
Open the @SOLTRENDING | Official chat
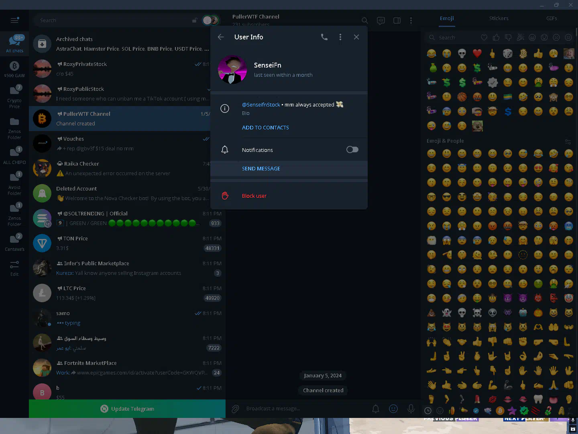127,218
